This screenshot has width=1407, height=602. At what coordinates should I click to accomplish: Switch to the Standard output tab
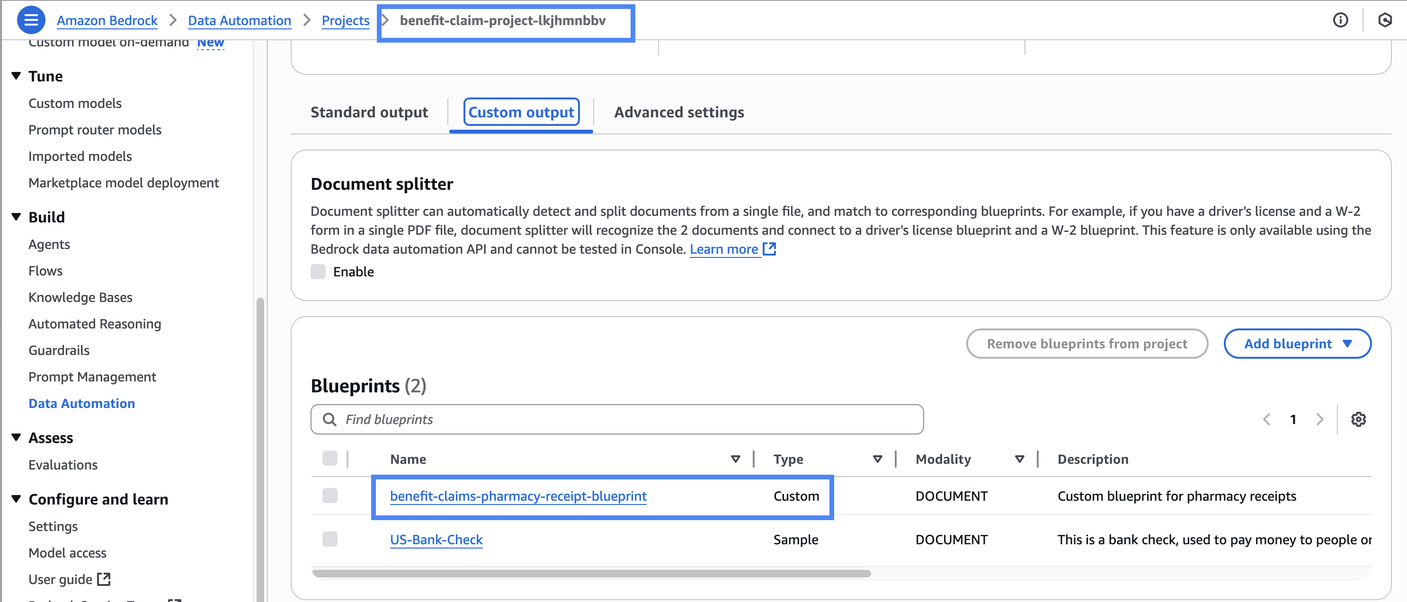tap(369, 112)
